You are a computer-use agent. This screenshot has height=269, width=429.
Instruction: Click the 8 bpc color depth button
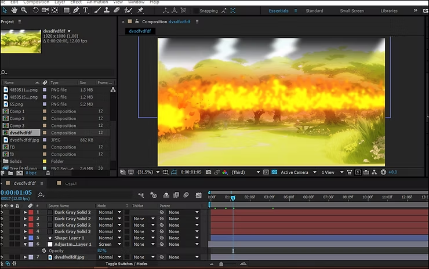(31, 173)
